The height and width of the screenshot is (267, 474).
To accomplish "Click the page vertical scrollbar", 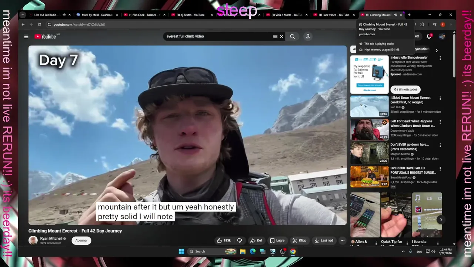I will click(x=454, y=56).
